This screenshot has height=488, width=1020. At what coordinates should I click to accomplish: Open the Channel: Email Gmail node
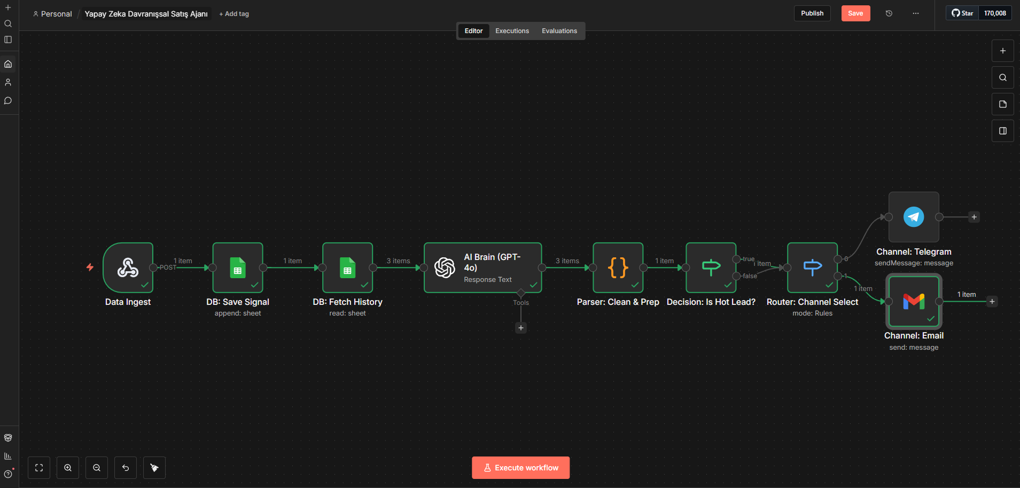tap(914, 301)
